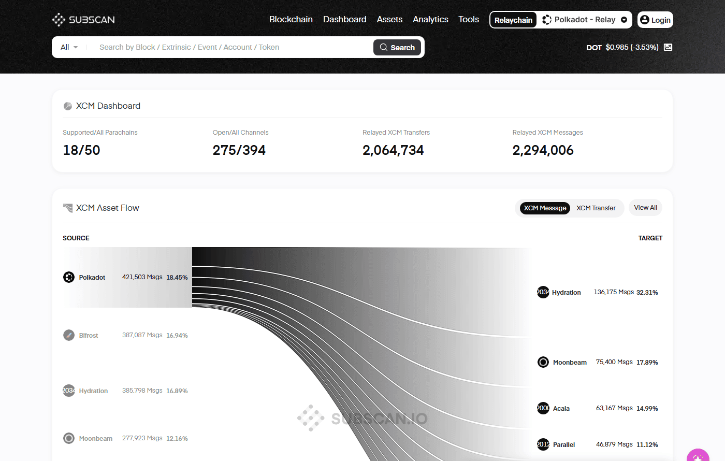
Task: Open the Dashboard menu
Action: (x=345, y=20)
